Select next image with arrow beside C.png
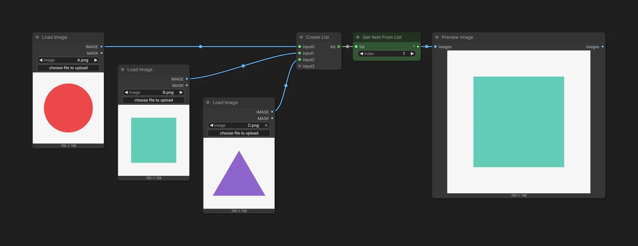Viewport: 638px width, 246px height. coord(266,125)
